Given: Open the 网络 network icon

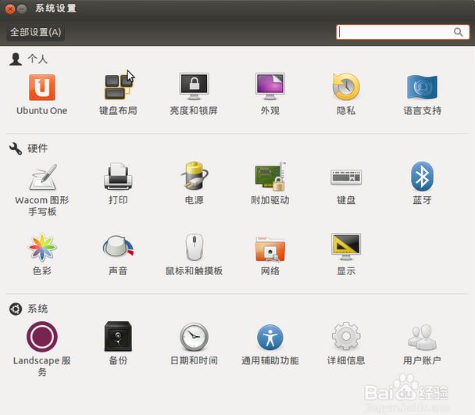Looking at the screenshot, I should (x=270, y=249).
